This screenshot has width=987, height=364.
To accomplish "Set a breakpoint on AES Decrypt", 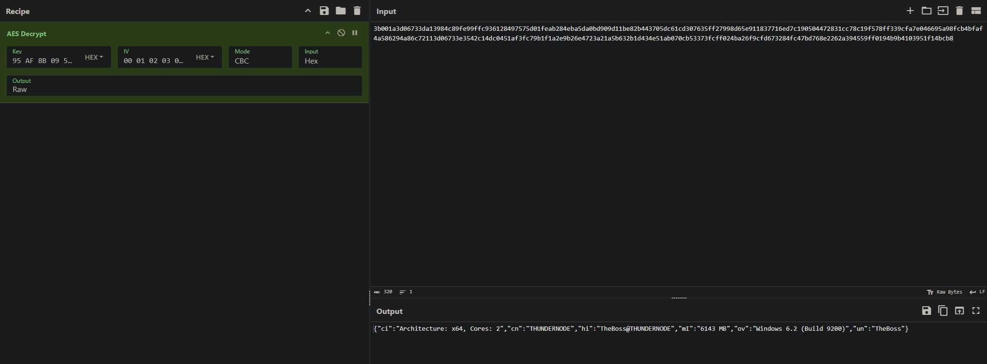I will (x=355, y=33).
